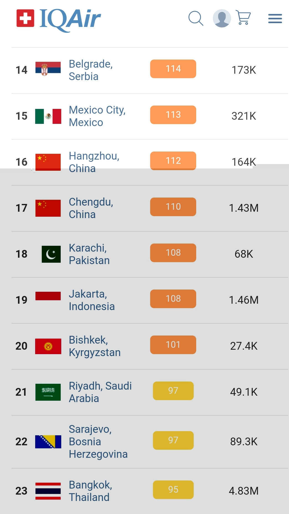Click the Kyrgyzstan flag icon
289x514 pixels.
[x=48, y=346]
